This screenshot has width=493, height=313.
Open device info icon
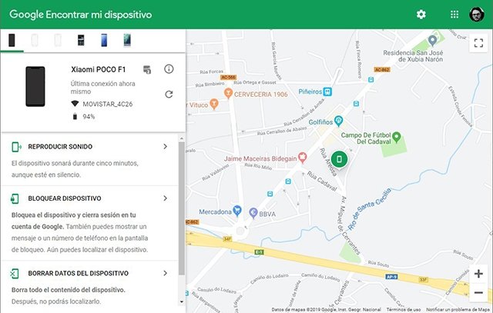coord(169,69)
